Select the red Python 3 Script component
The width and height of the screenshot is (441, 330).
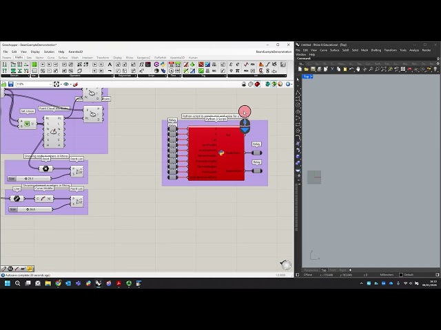coord(216,153)
